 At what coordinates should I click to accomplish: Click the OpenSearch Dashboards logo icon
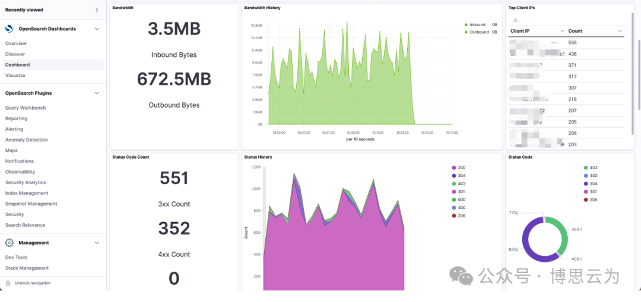tap(9, 29)
